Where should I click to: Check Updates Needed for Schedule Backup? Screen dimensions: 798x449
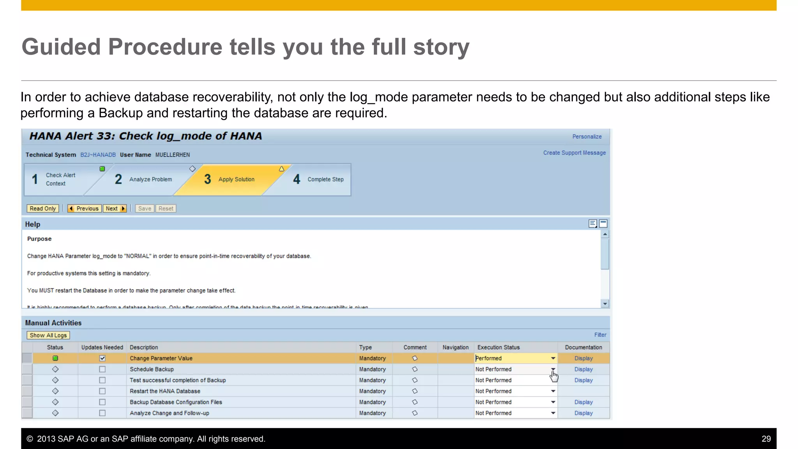102,369
